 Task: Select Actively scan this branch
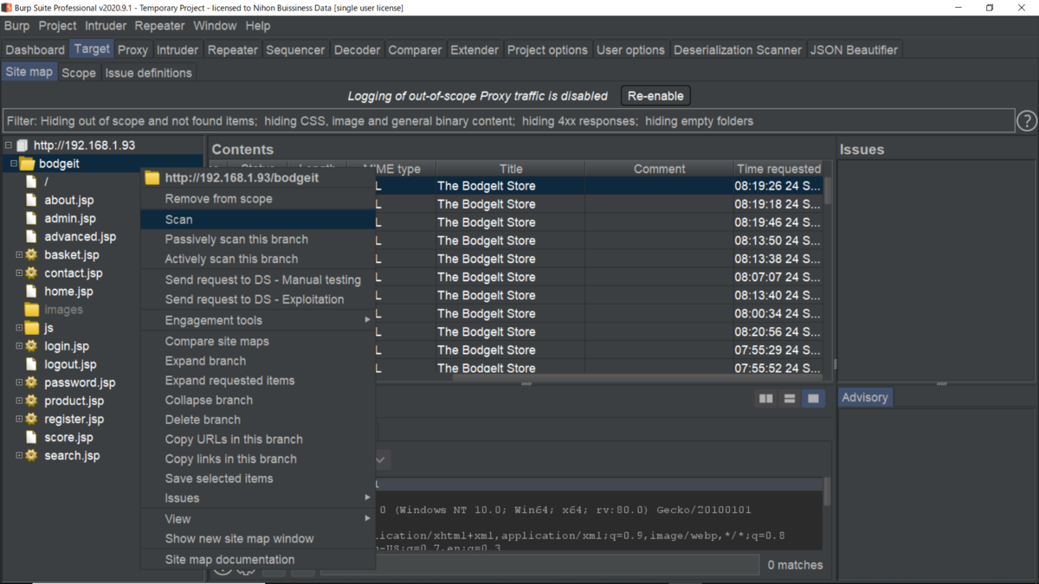(x=258, y=259)
